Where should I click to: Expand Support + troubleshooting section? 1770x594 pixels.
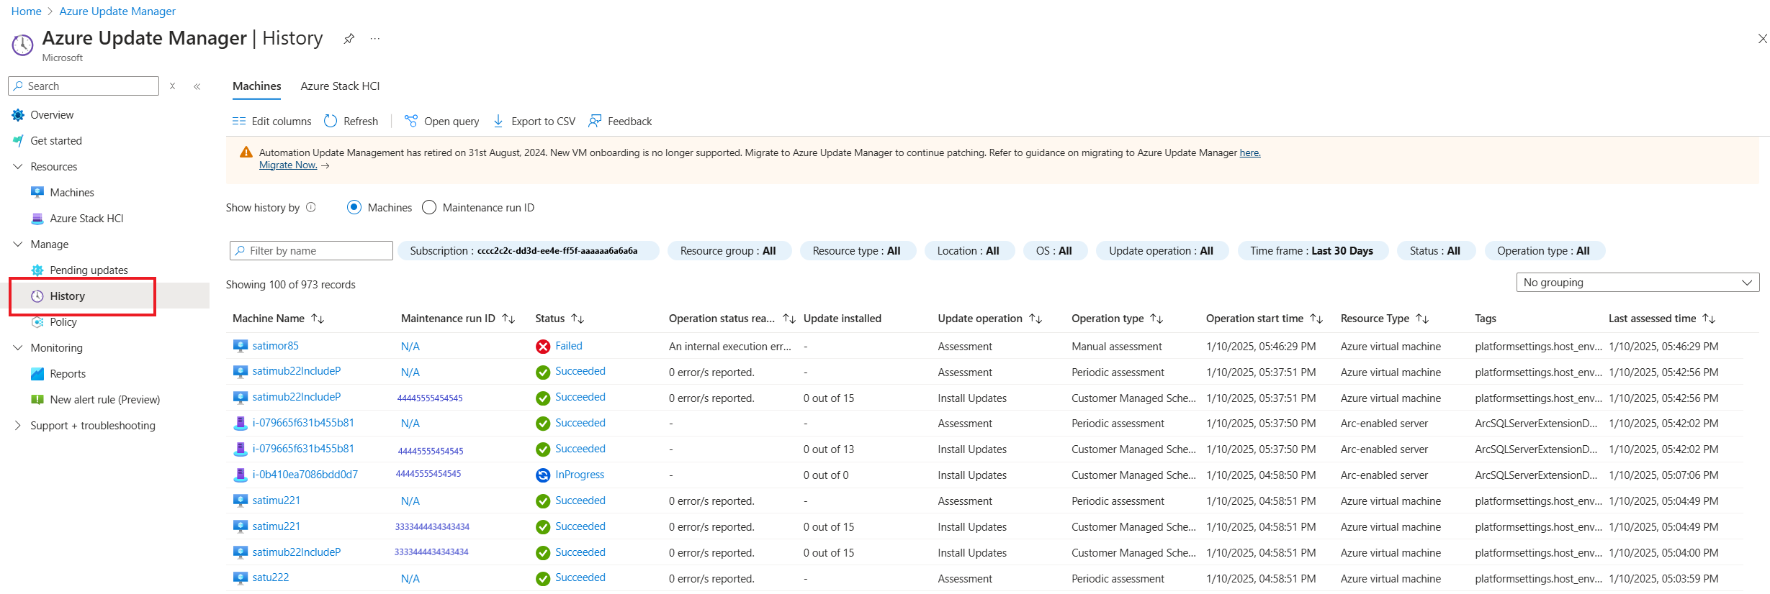point(18,426)
